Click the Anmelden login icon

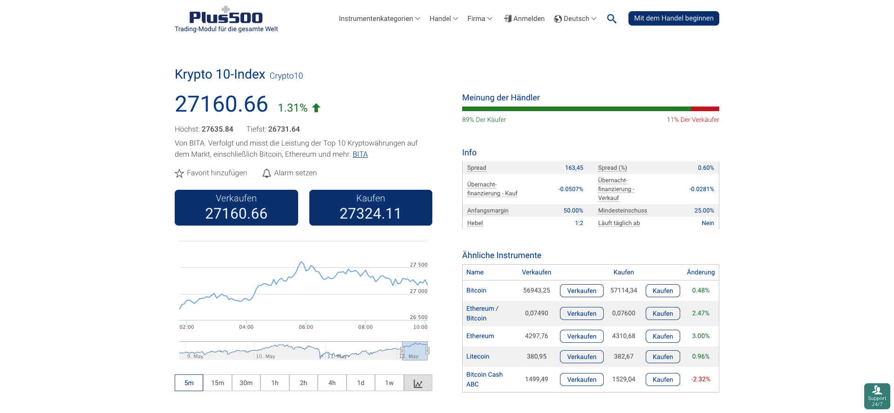(508, 19)
